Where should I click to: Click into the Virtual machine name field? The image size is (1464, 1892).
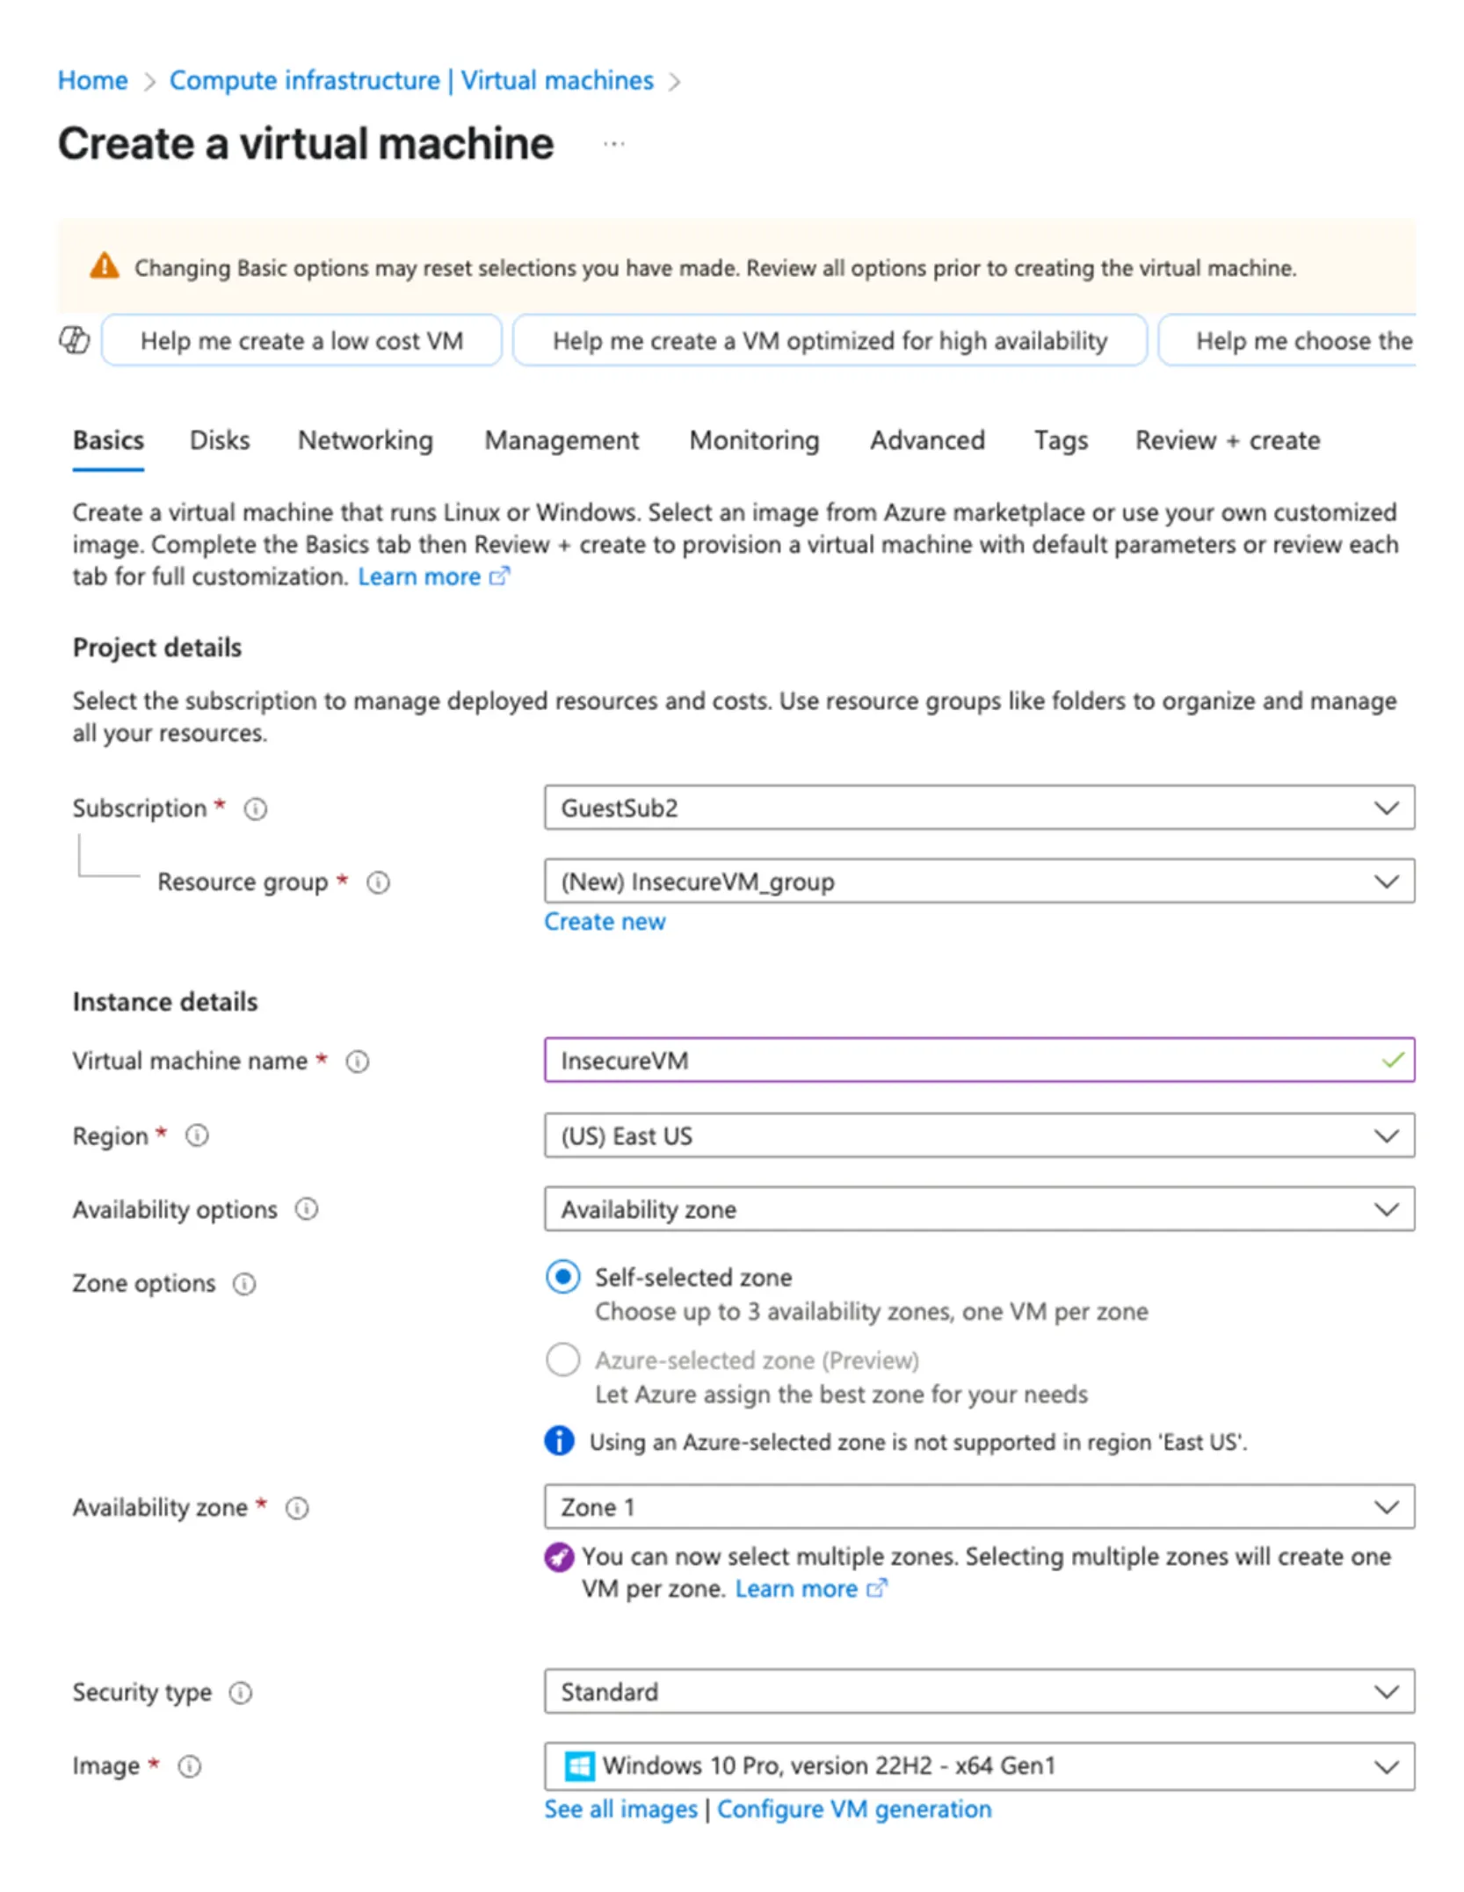coord(979,1061)
